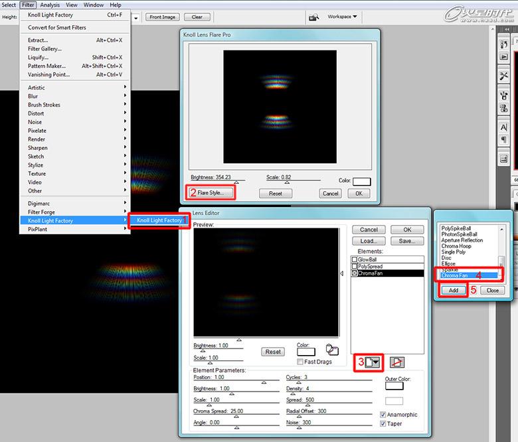Expand the collapsed dock double arrows
The width and height of the screenshot is (518, 442).
point(507,29)
